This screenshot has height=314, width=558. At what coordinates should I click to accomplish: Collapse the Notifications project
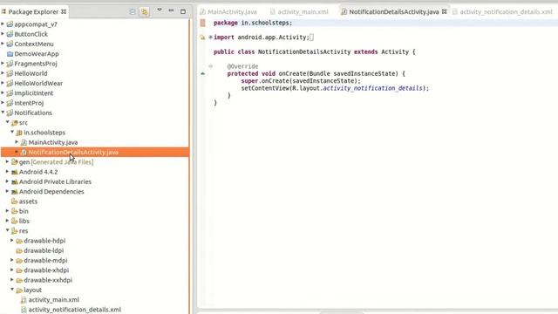pyautogui.click(x=3, y=113)
